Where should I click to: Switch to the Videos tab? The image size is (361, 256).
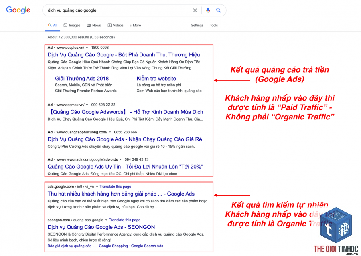coord(116,25)
